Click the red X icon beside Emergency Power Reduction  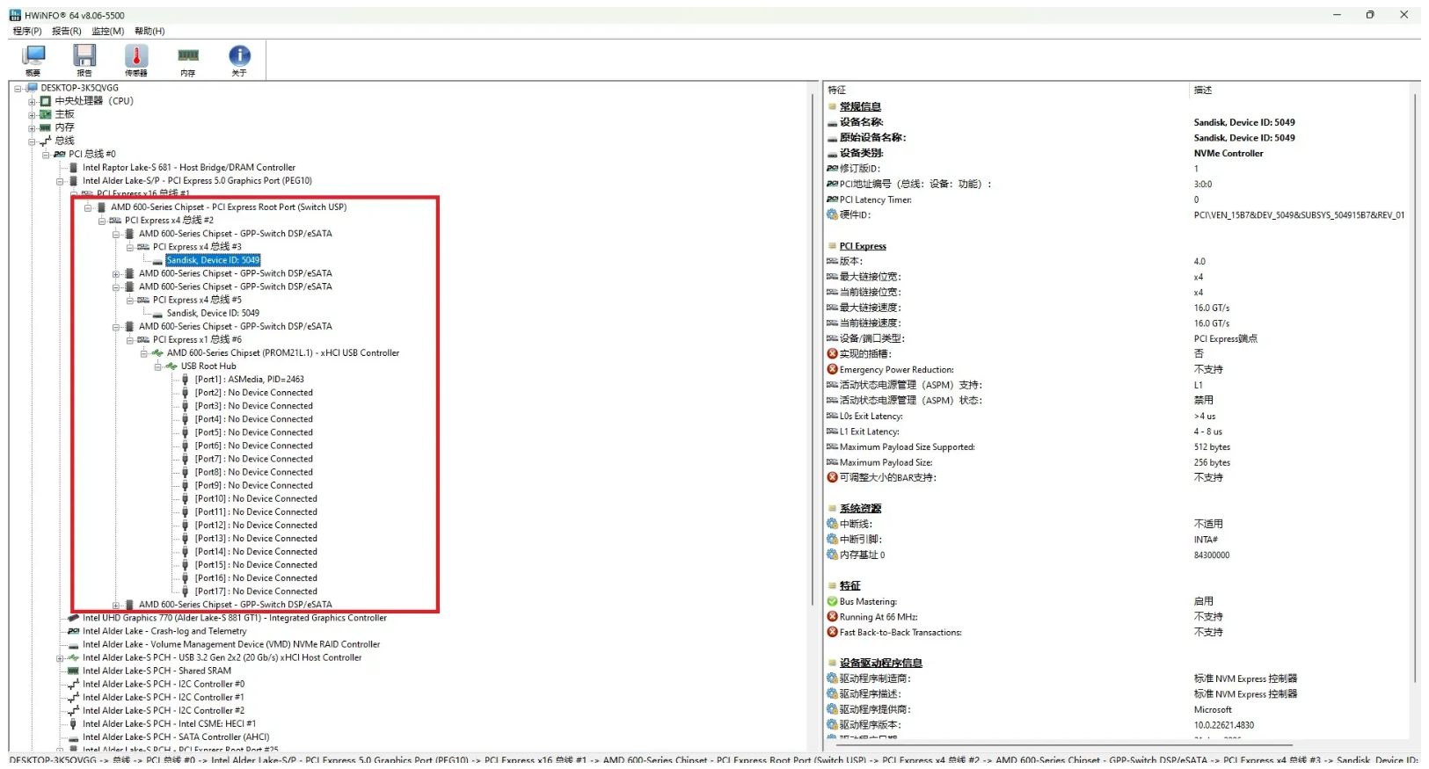click(832, 370)
